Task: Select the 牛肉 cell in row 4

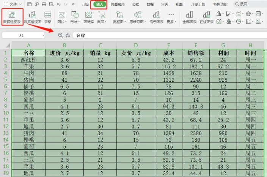Action: click(28, 73)
